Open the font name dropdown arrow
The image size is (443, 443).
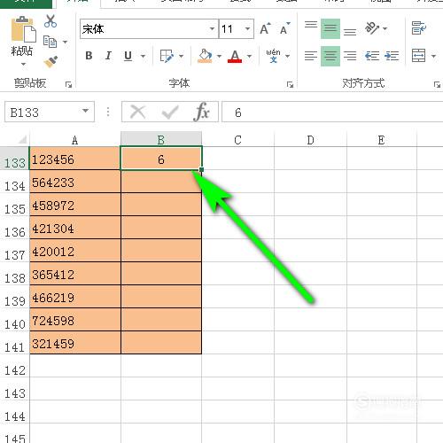click(212, 28)
